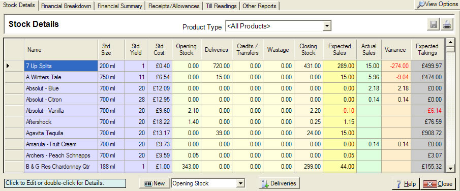Click the Std Size column header
460x191 pixels.
(x=111, y=50)
